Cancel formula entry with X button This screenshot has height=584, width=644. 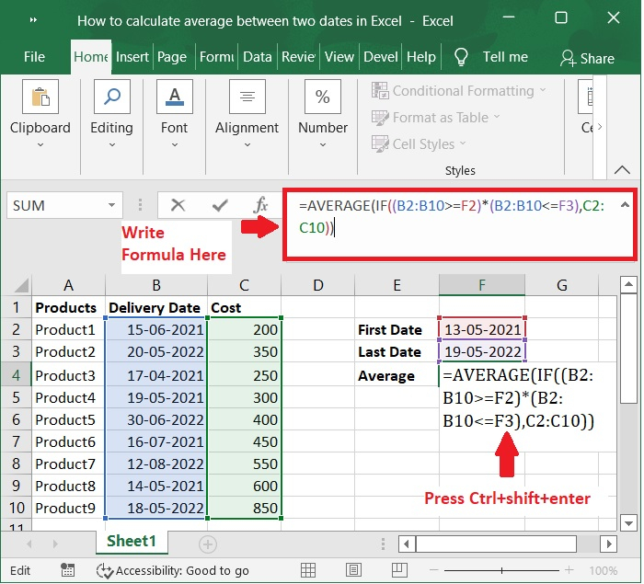178,205
